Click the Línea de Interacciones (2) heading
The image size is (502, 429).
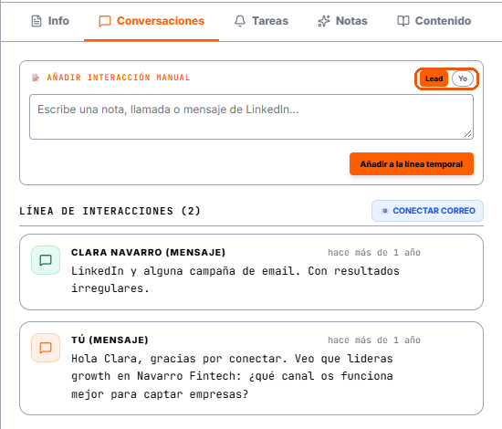110,211
